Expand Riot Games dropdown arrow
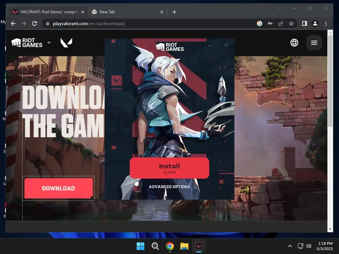Image resolution: width=339 pixels, height=254 pixels. tap(49, 43)
